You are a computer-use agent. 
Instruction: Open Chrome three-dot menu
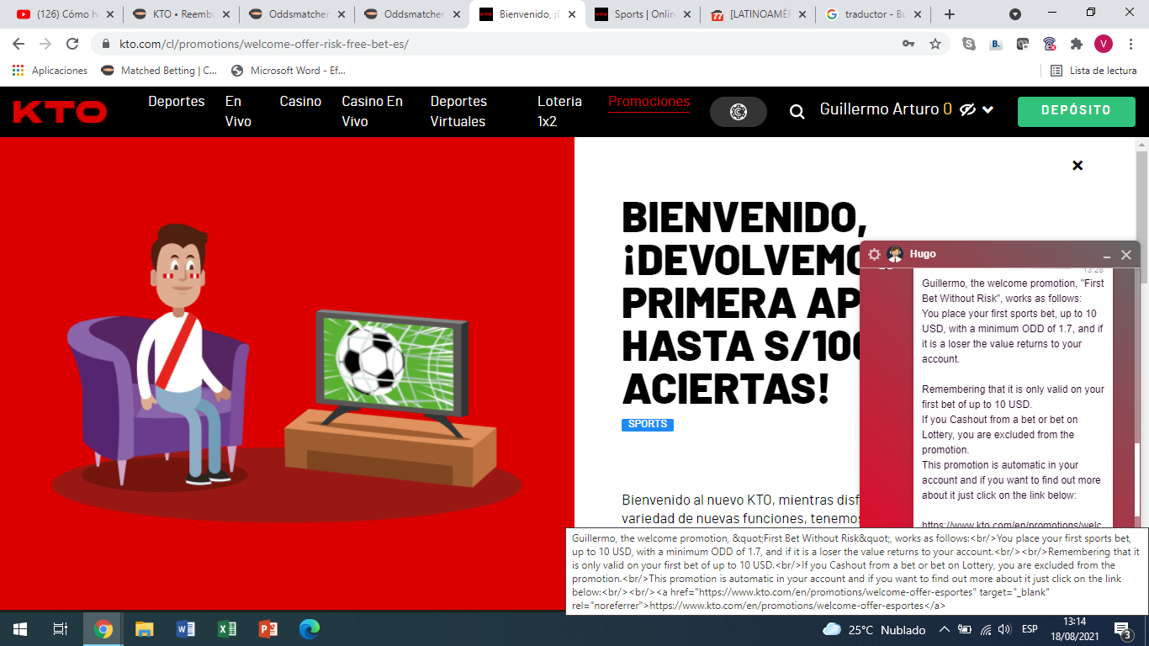pyautogui.click(x=1130, y=44)
